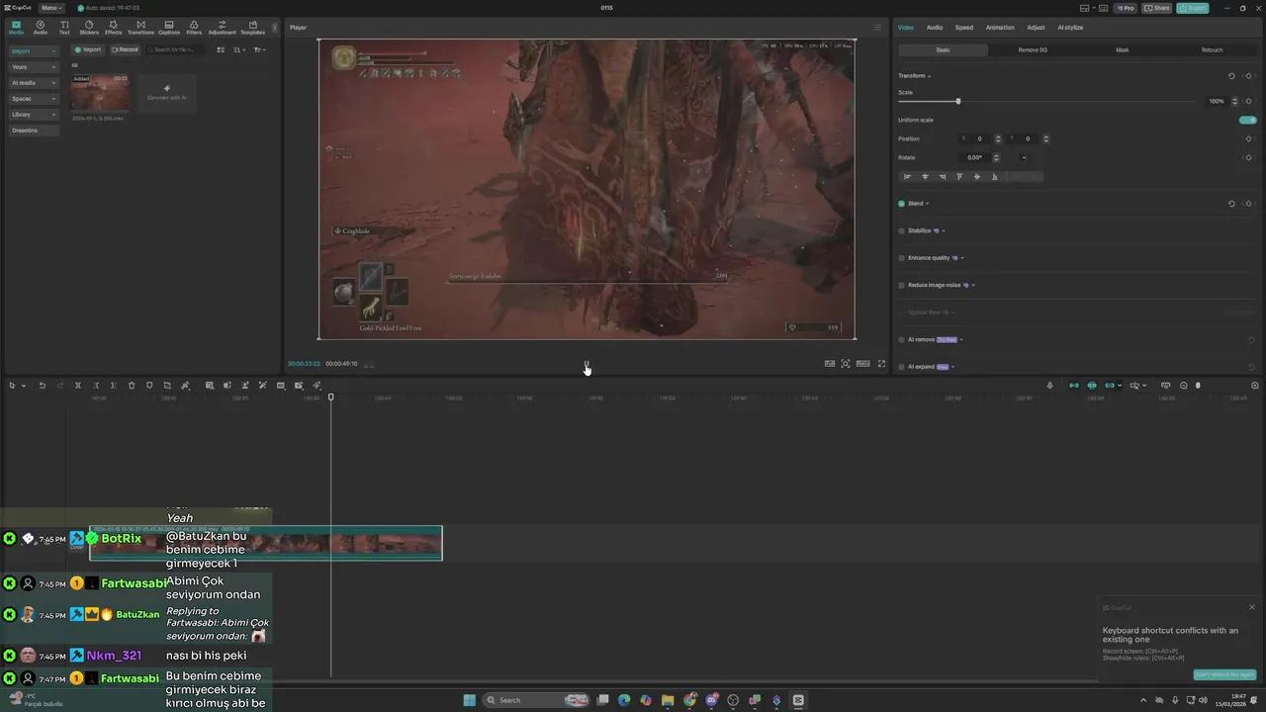The width and height of the screenshot is (1266, 712).
Task: Click the Scale slider handle
Action: [x=957, y=101]
